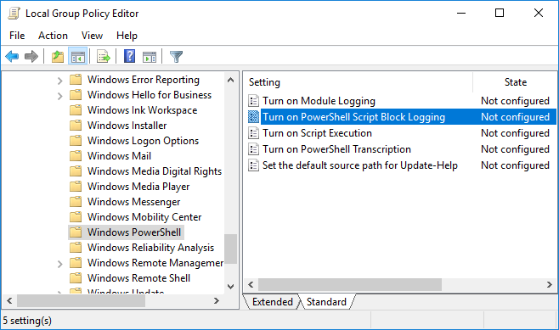
Task: Click the Windows Hello for Business folder icon
Action: [76, 95]
